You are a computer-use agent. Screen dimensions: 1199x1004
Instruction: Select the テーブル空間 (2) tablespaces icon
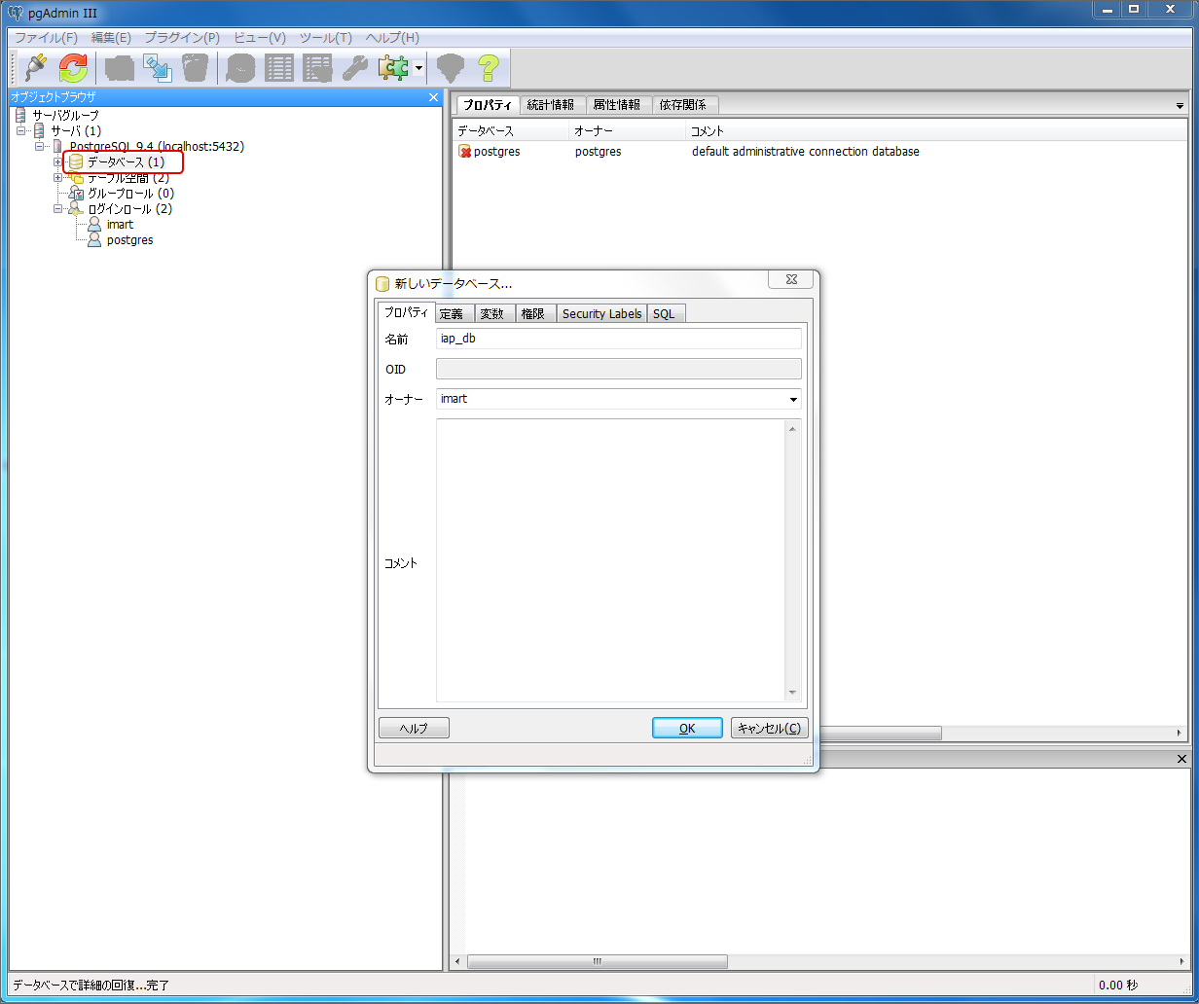click(x=76, y=177)
